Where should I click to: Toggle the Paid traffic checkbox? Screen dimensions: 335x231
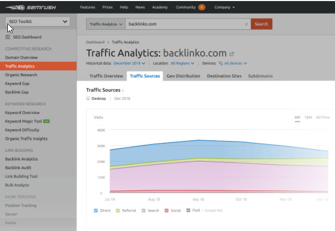point(188,210)
